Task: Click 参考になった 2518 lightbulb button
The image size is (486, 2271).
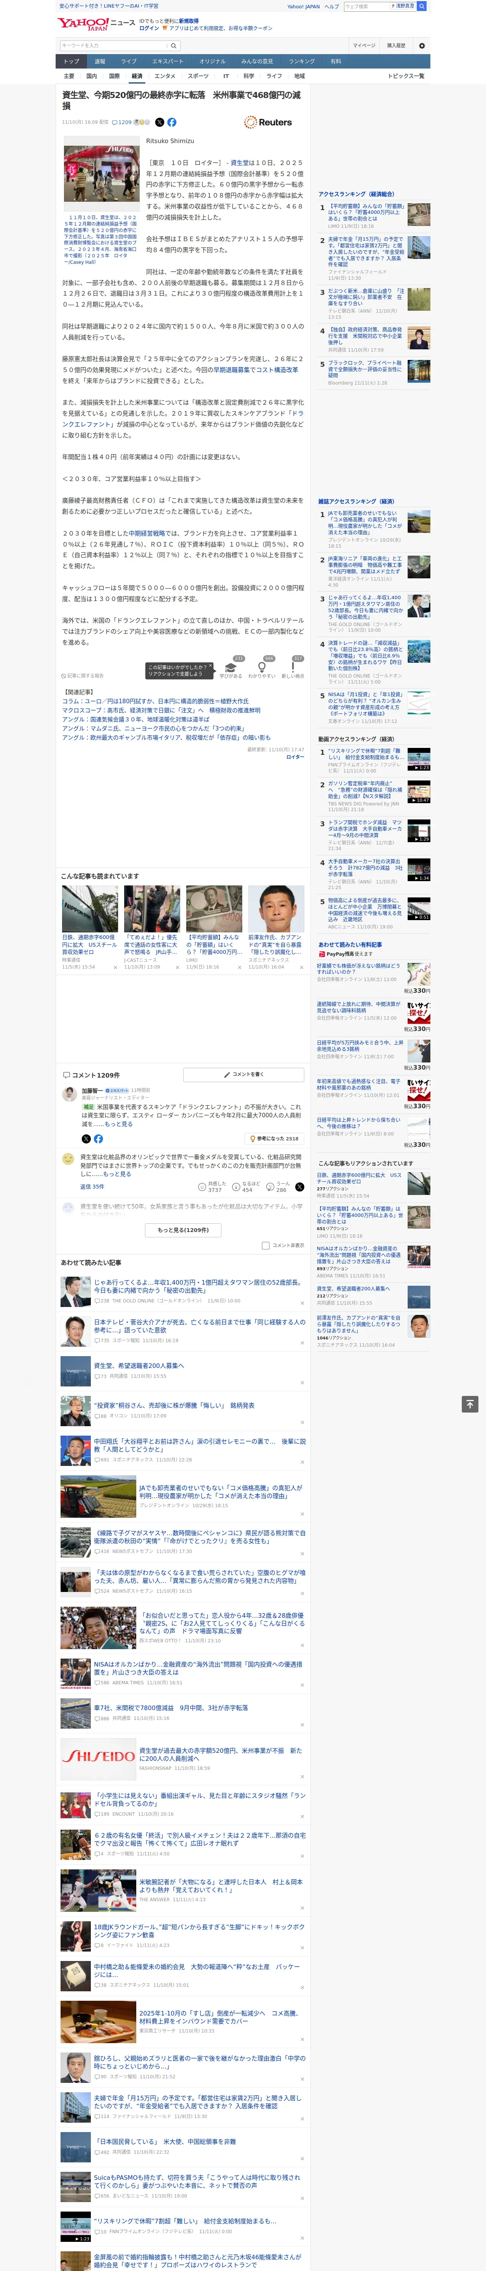Action: point(274,1139)
